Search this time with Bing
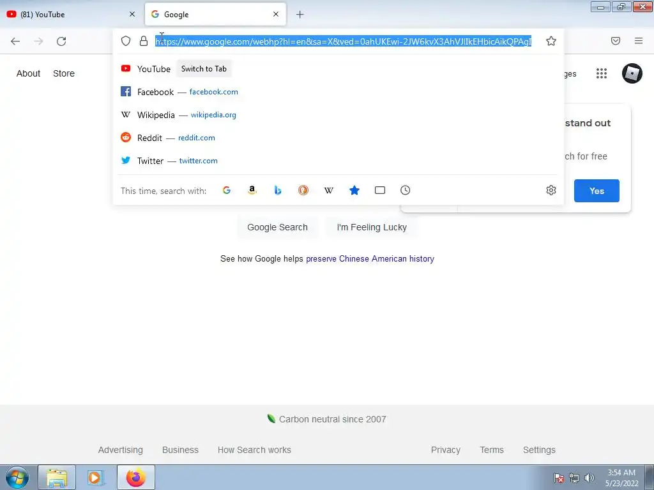This screenshot has height=490, width=654. click(278, 190)
